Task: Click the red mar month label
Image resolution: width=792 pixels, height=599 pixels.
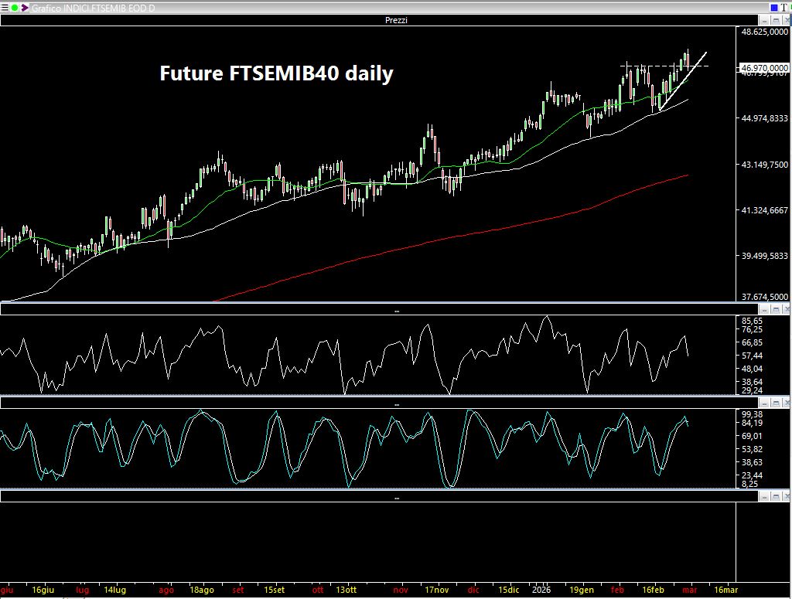Action: (x=689, y=590)
